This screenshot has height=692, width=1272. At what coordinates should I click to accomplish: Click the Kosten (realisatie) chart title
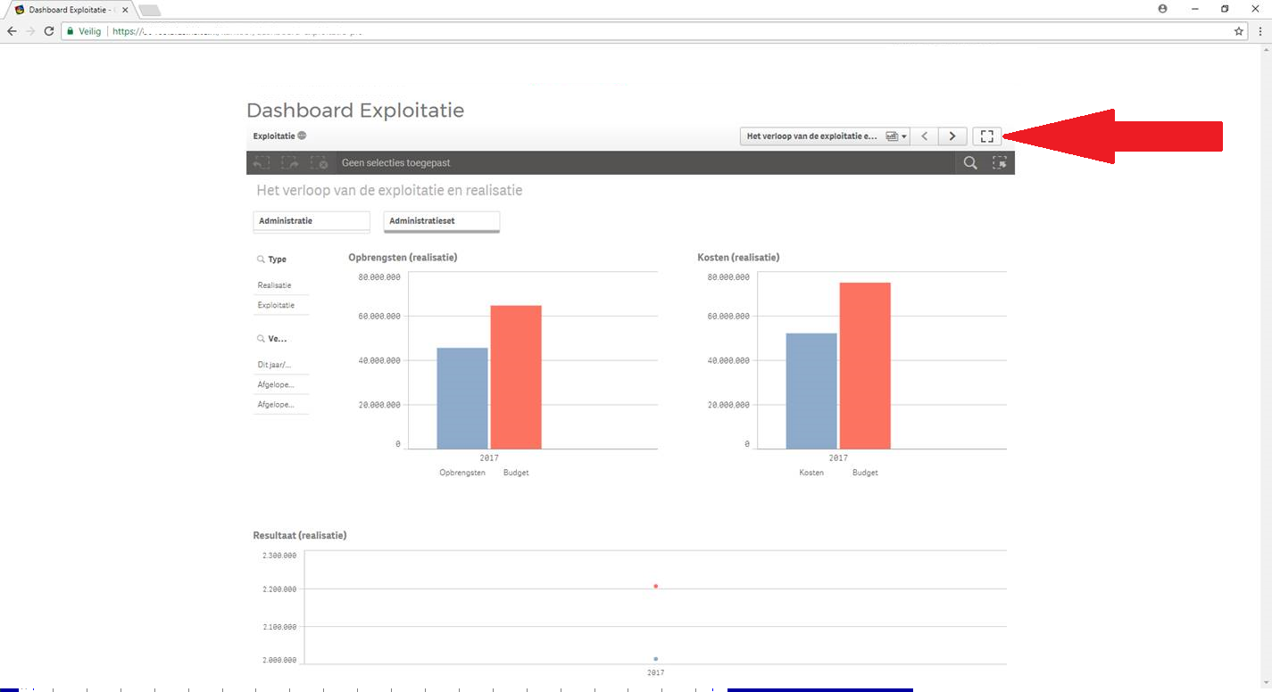[x=738, y=257]
